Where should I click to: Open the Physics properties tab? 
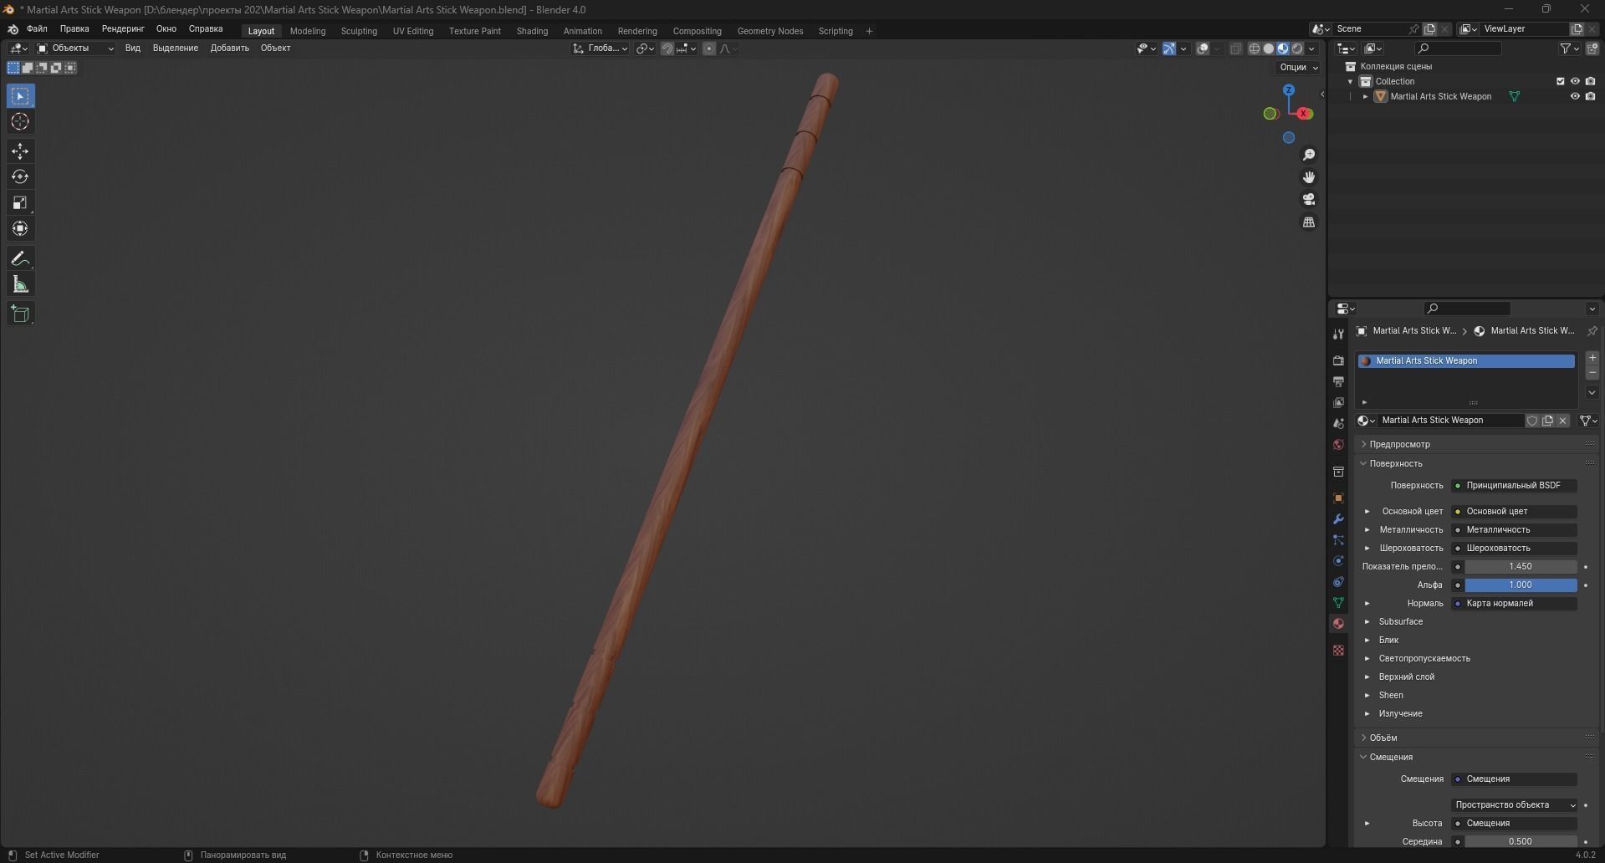[1338, 560]
